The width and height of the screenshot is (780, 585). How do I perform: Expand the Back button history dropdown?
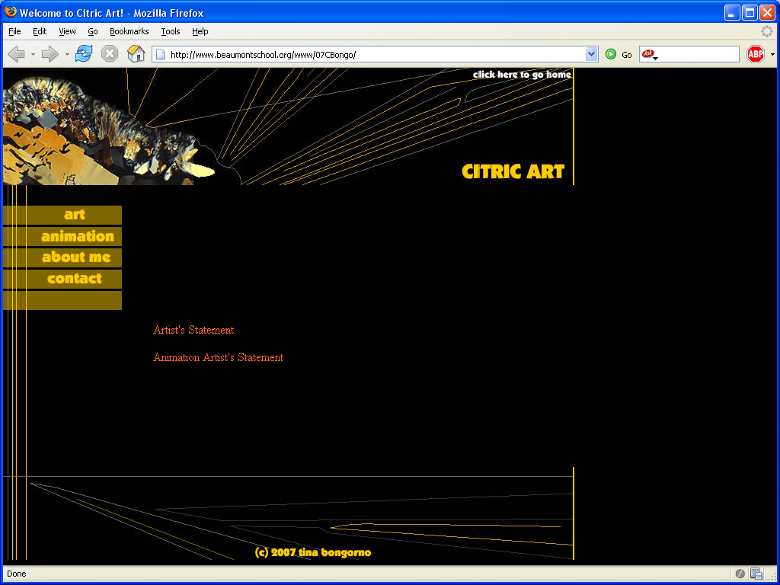point(33,54)
